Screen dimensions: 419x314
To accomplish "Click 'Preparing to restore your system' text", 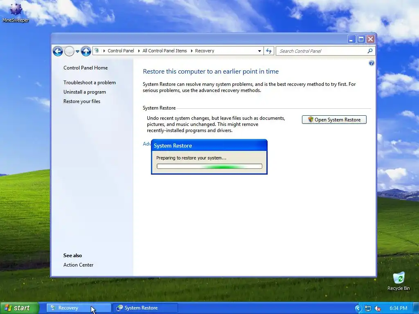I will click(191, 158).
